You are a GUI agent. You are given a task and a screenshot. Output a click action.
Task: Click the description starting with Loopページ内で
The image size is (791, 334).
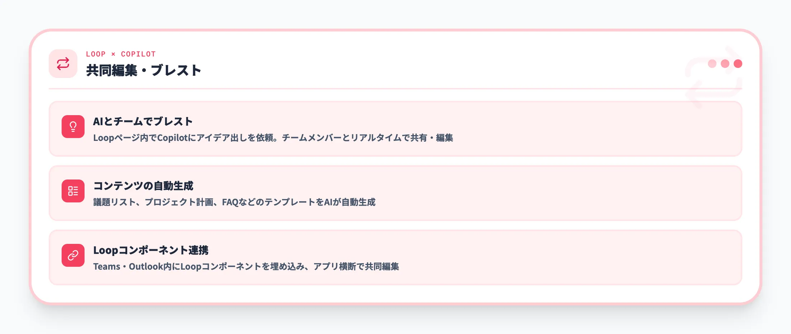pos(273,138)
